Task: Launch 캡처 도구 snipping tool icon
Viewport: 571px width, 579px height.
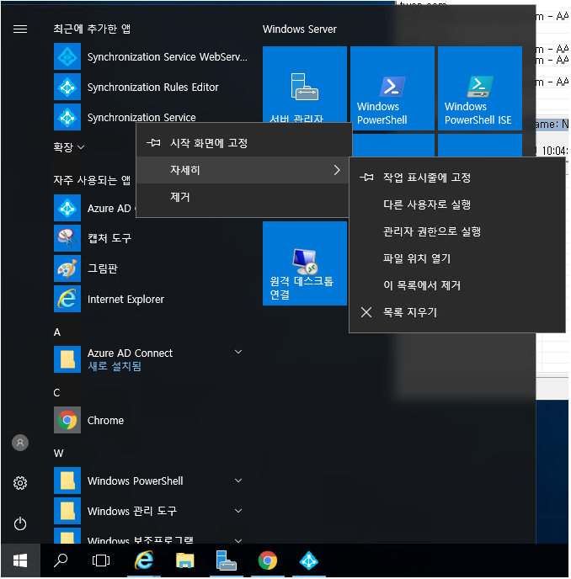Action: 67,238
